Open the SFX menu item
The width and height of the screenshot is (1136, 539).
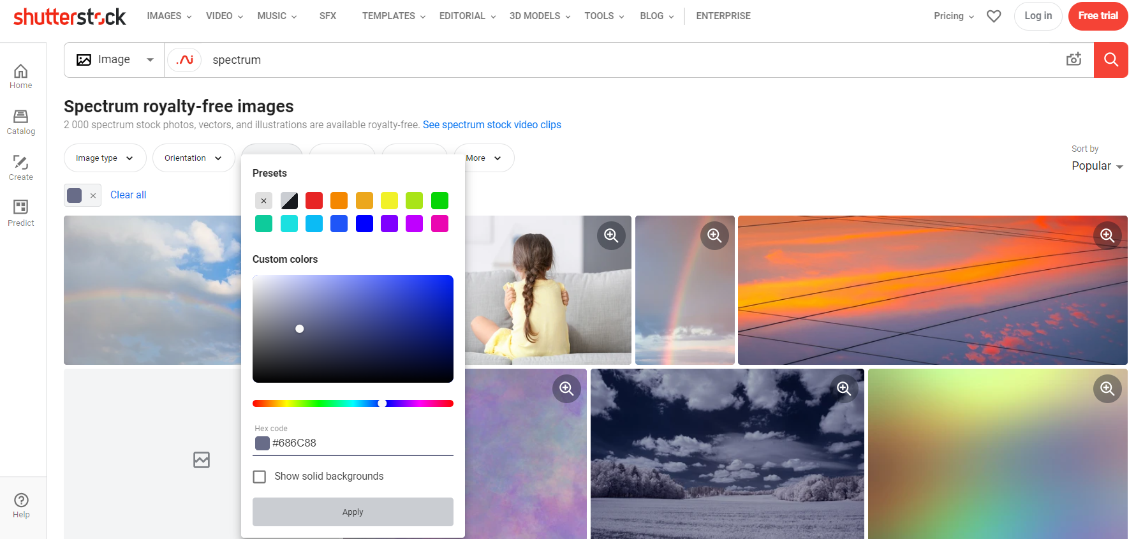[328, 16]
